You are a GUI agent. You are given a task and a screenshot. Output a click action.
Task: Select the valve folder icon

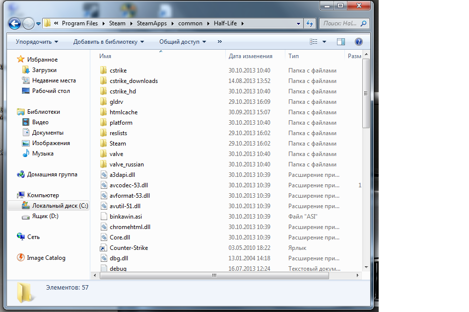coord(104,154)
